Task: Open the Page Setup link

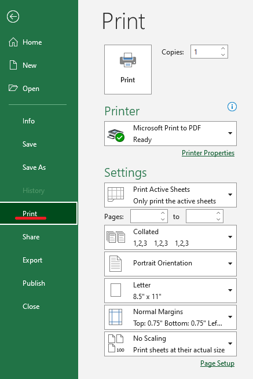Action: [x=217, y=363]
